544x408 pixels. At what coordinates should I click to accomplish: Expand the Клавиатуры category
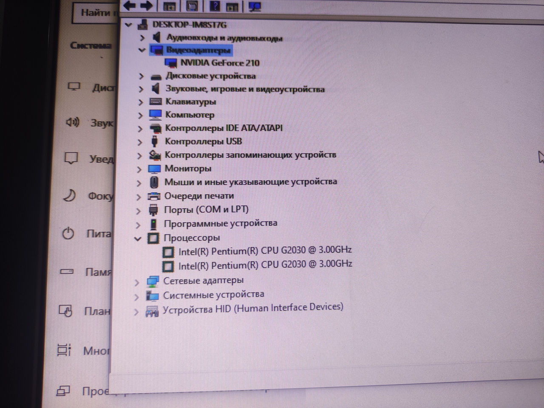click(141, 102)
